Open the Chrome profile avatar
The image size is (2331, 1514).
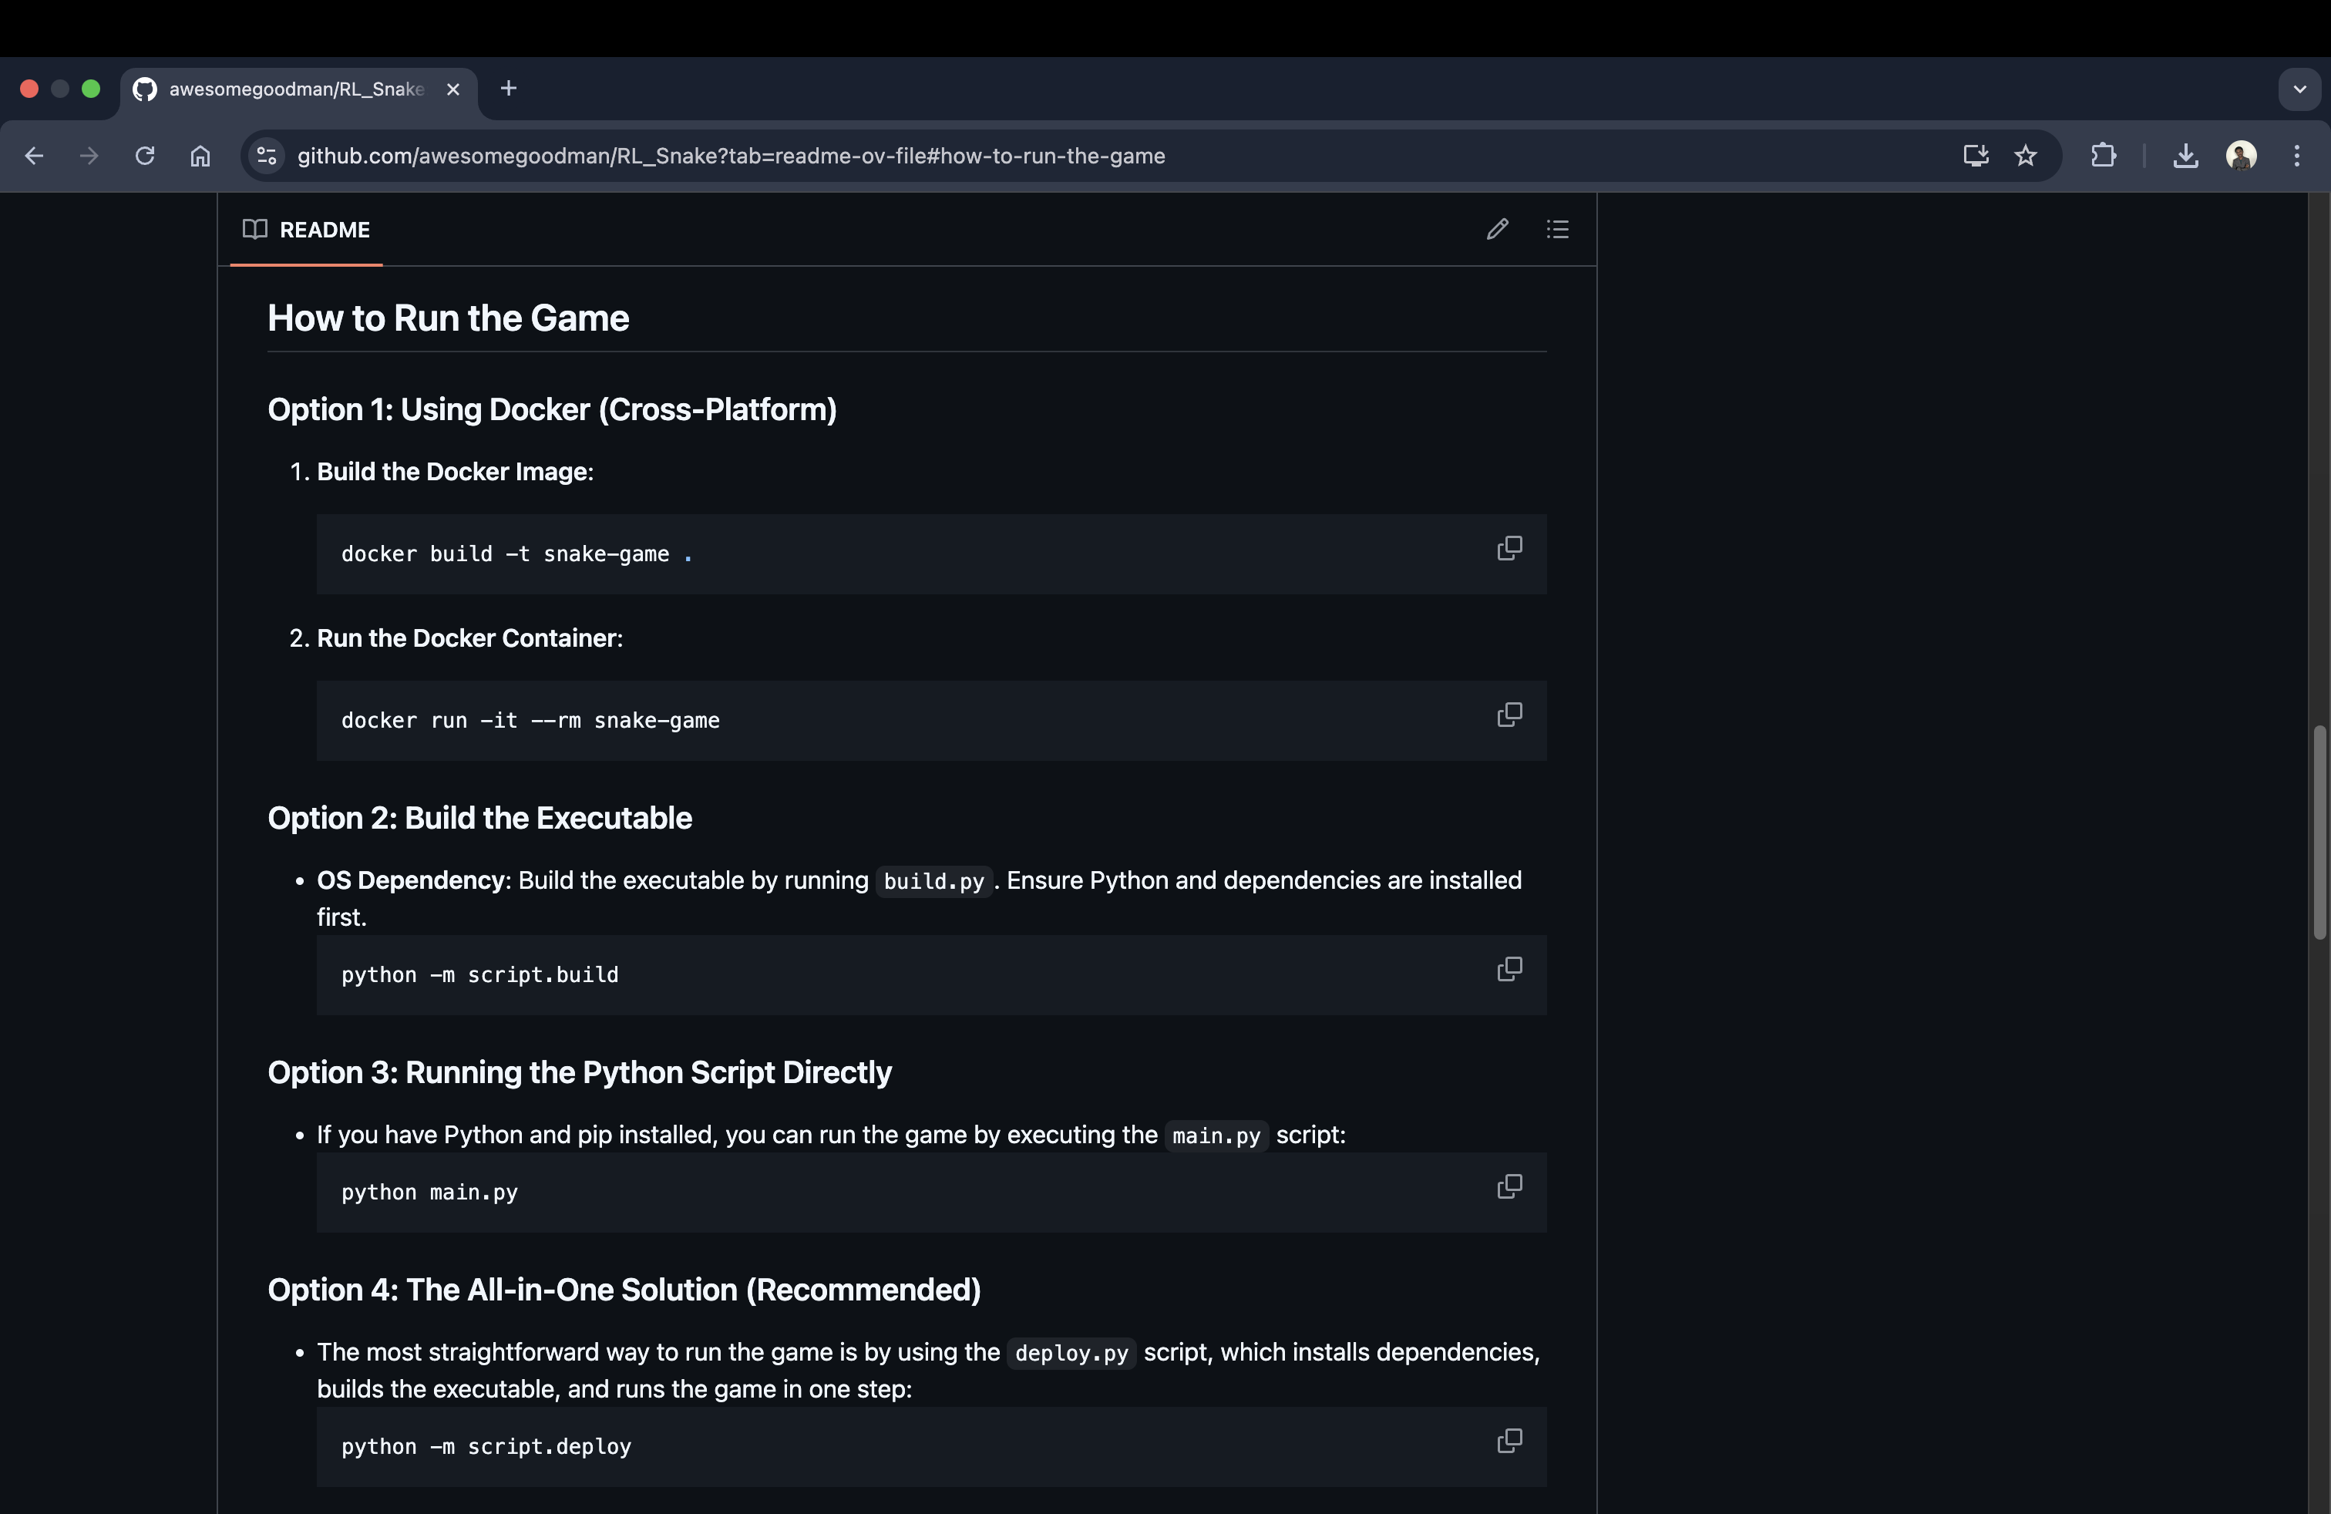point(2241,156)
